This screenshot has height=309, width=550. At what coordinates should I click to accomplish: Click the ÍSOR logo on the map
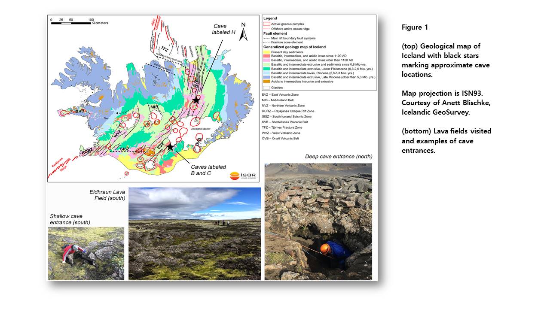(242, 176)
